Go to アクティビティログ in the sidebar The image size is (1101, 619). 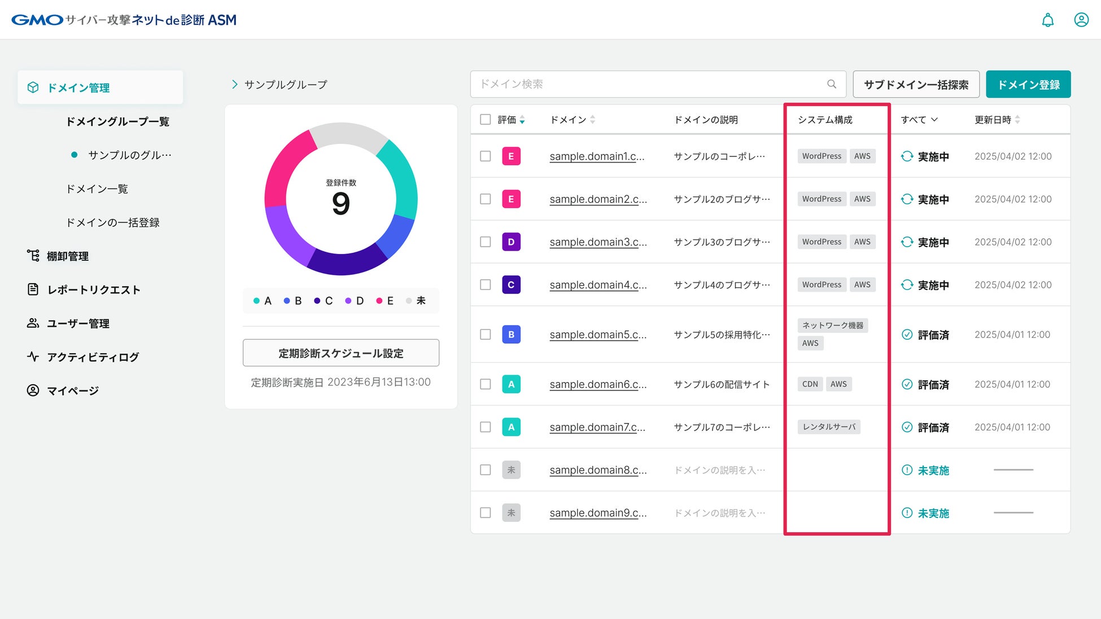(x=93, y=357)
